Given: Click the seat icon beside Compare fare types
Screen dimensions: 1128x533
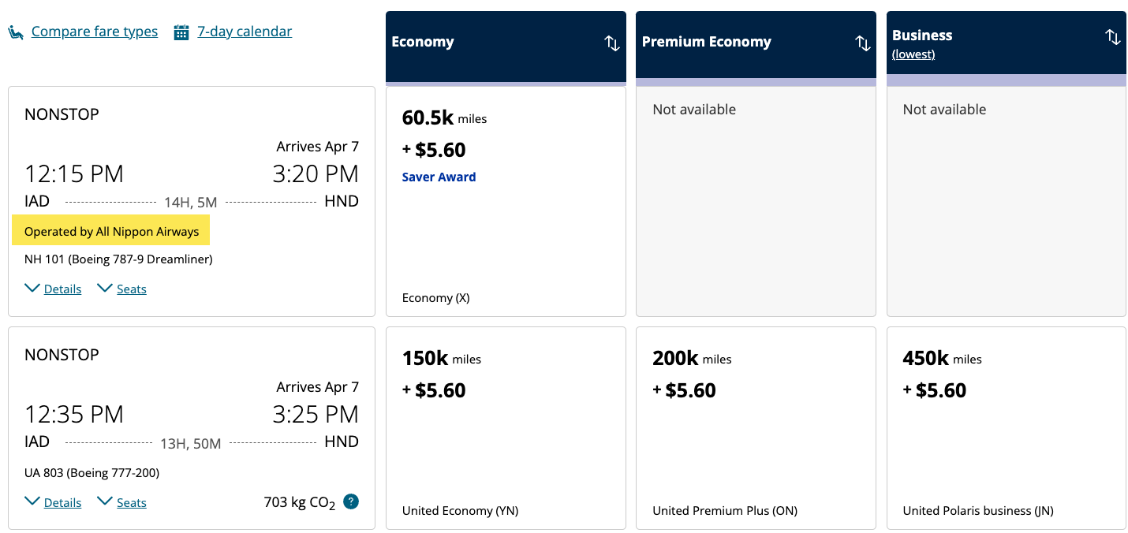Looking at the screenshot, I should click(x=16, y=32).
